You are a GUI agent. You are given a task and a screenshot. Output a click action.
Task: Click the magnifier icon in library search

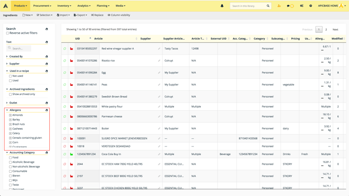268,6
